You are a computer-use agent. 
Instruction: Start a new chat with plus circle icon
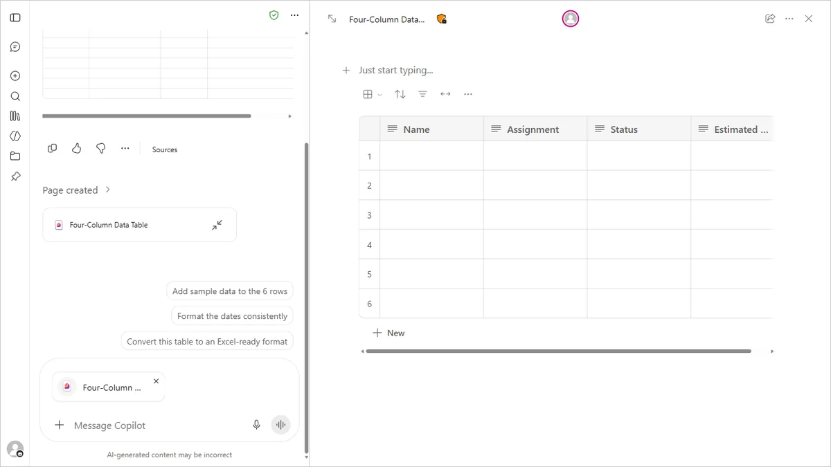(15, 76)
